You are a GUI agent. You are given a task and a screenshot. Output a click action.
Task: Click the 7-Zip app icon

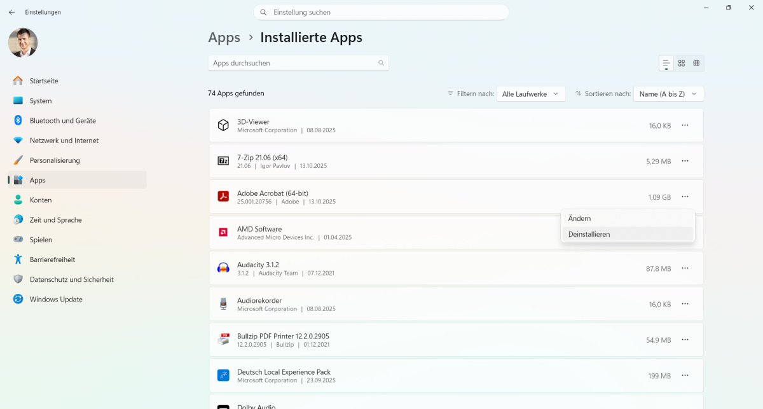(x=223, y=161)
